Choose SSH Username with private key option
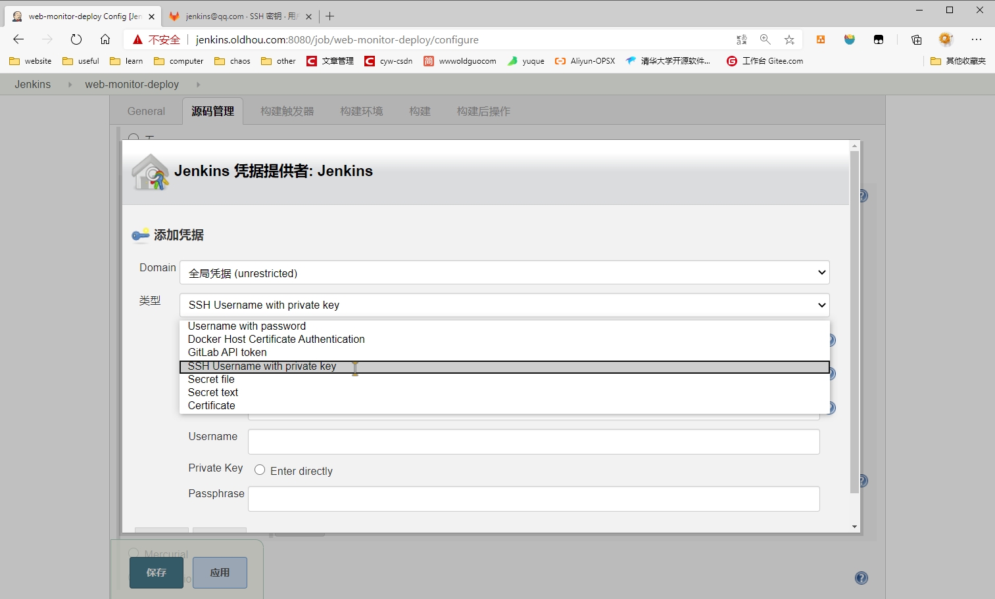 point(504,366)
